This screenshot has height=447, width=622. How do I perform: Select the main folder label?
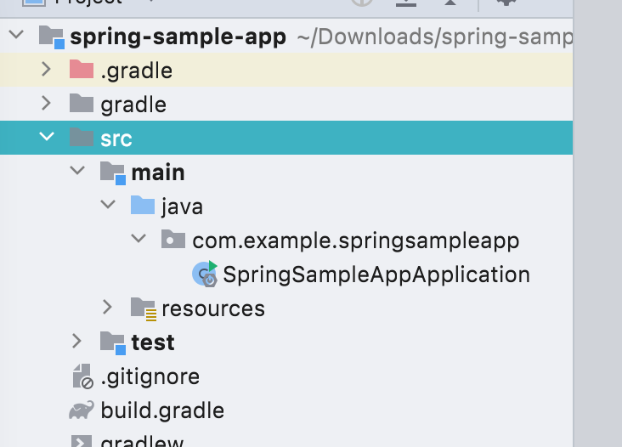click(158, 173)
